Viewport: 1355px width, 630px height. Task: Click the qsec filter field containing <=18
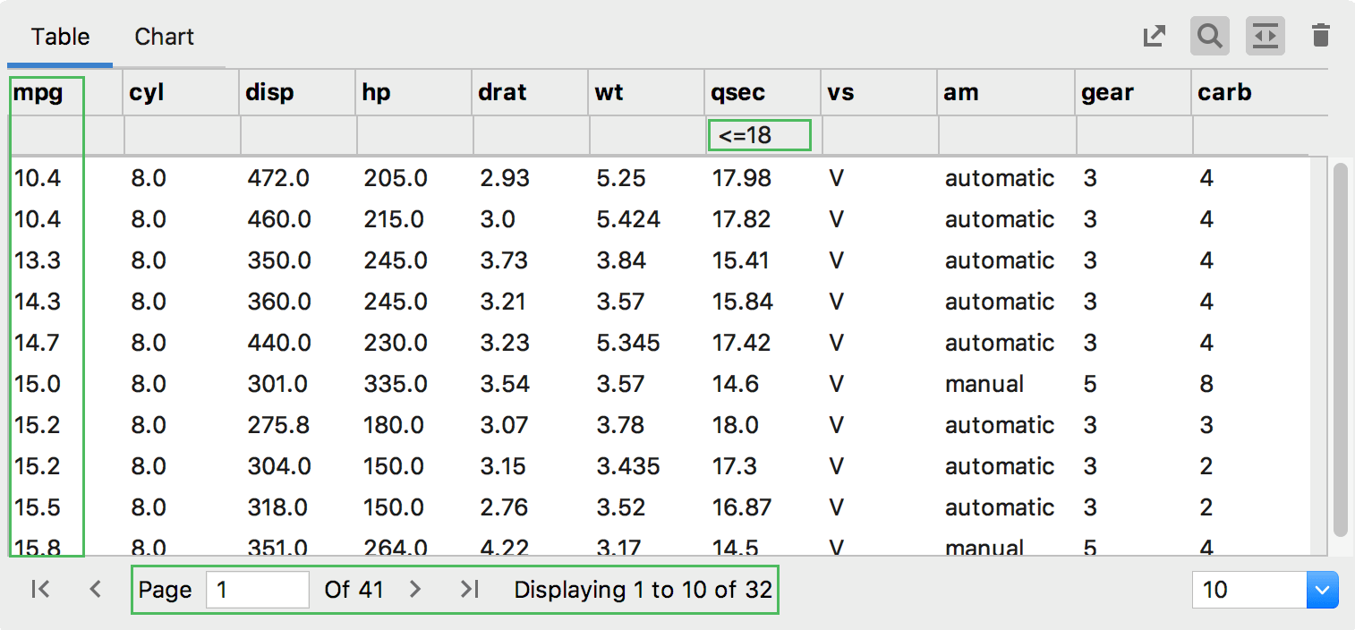(760, 136)
